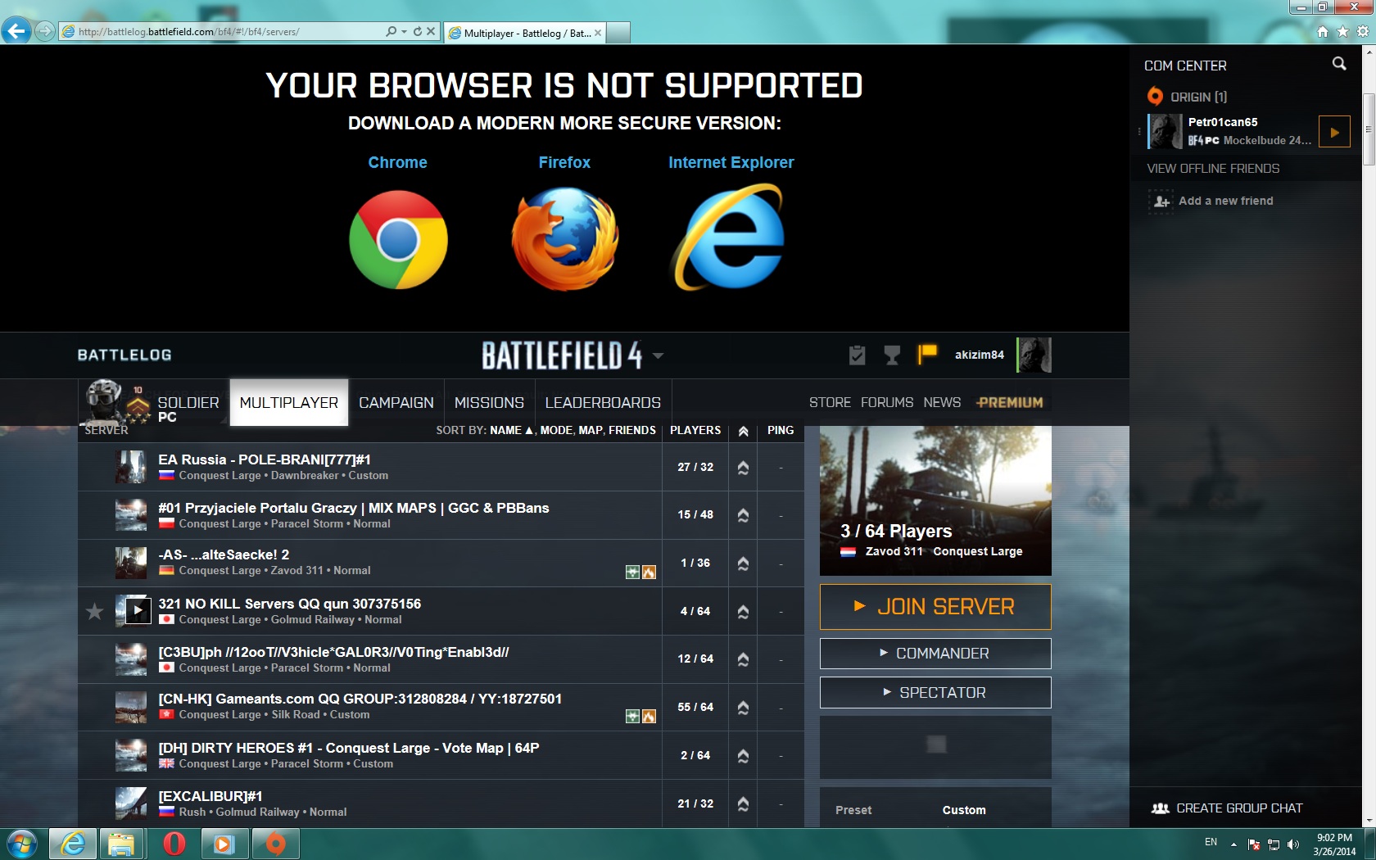This screenshot has width=1376, height=860.
Task: Open the address bar search dropdown
Action: pyautogui.click(x=403, y=32)
